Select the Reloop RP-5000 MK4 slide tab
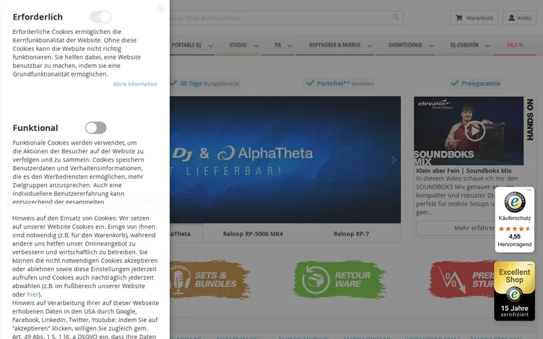Screen dimensions: 543x339 (252, 234)
